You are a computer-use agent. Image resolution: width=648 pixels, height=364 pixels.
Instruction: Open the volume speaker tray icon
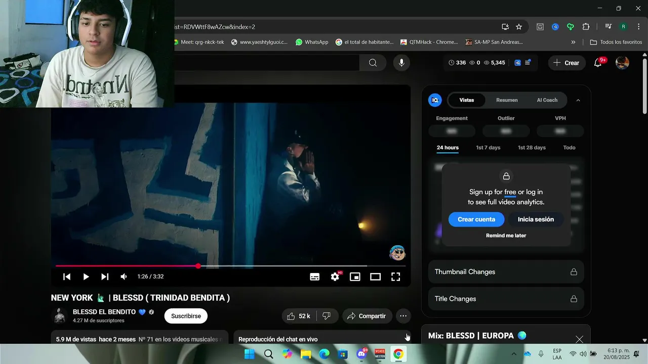[x=583, y=354]
